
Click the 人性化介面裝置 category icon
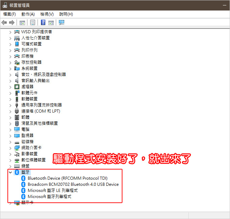point(17,38)
